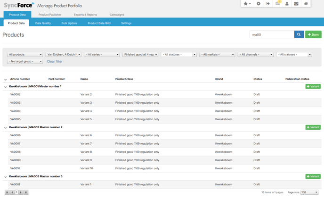Sort by the Brand column header
The image size is (324, 199).
coord(219,79)
